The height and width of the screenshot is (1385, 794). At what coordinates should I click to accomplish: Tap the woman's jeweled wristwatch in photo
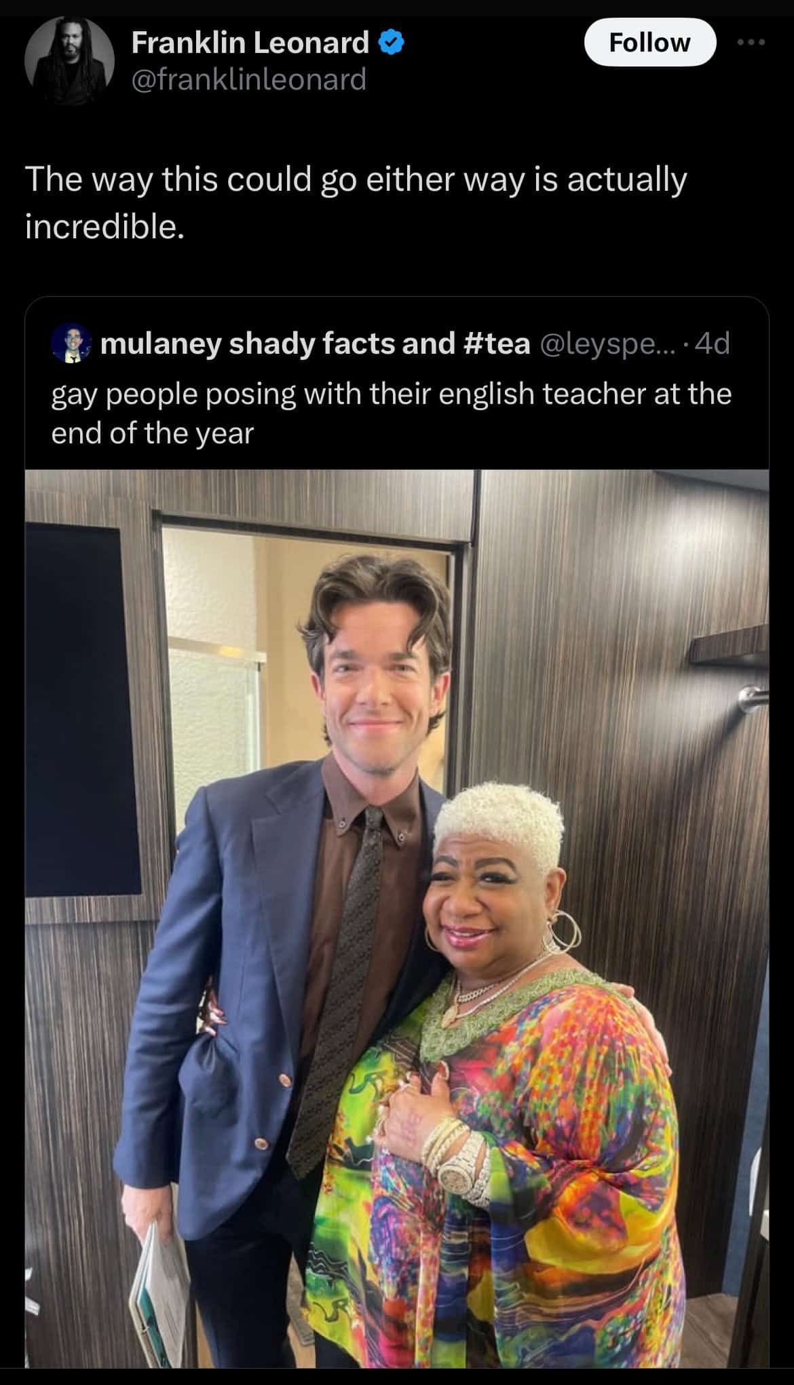(463, 1166)
